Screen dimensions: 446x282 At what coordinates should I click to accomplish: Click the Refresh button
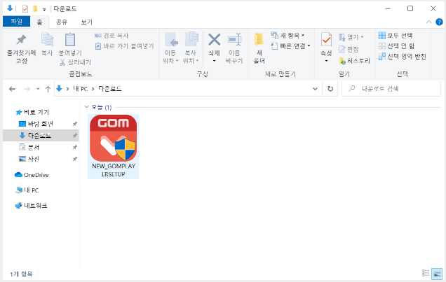pos(330,89)
